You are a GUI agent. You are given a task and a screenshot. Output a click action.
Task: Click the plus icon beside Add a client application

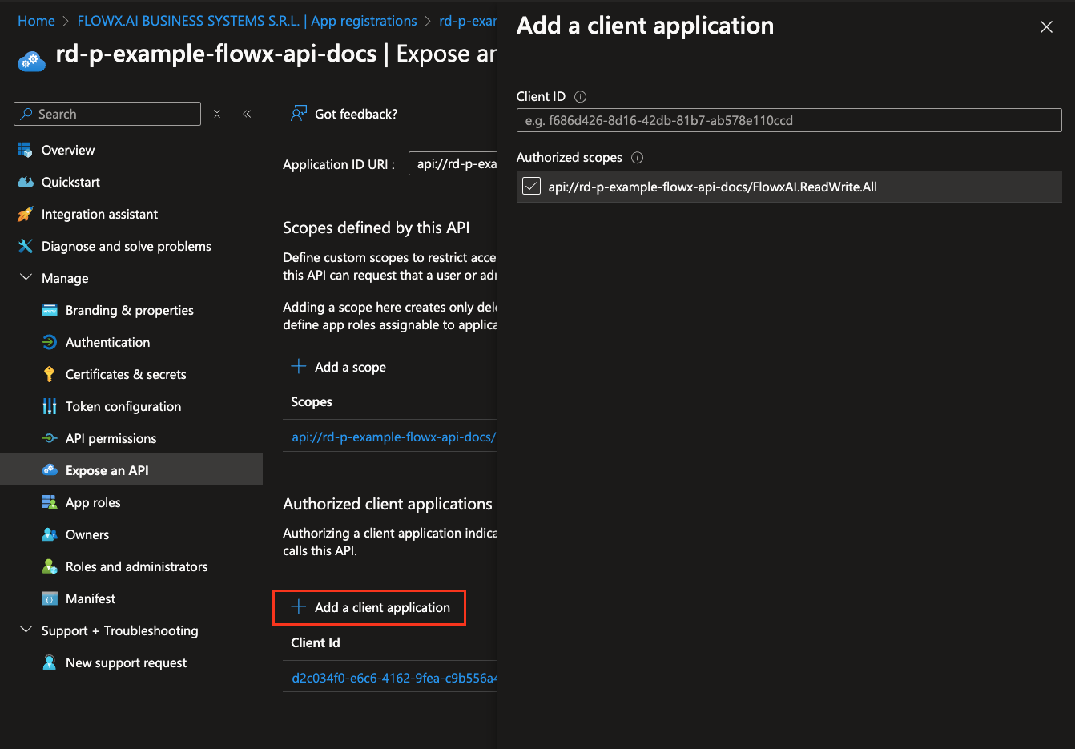(299, 606)
